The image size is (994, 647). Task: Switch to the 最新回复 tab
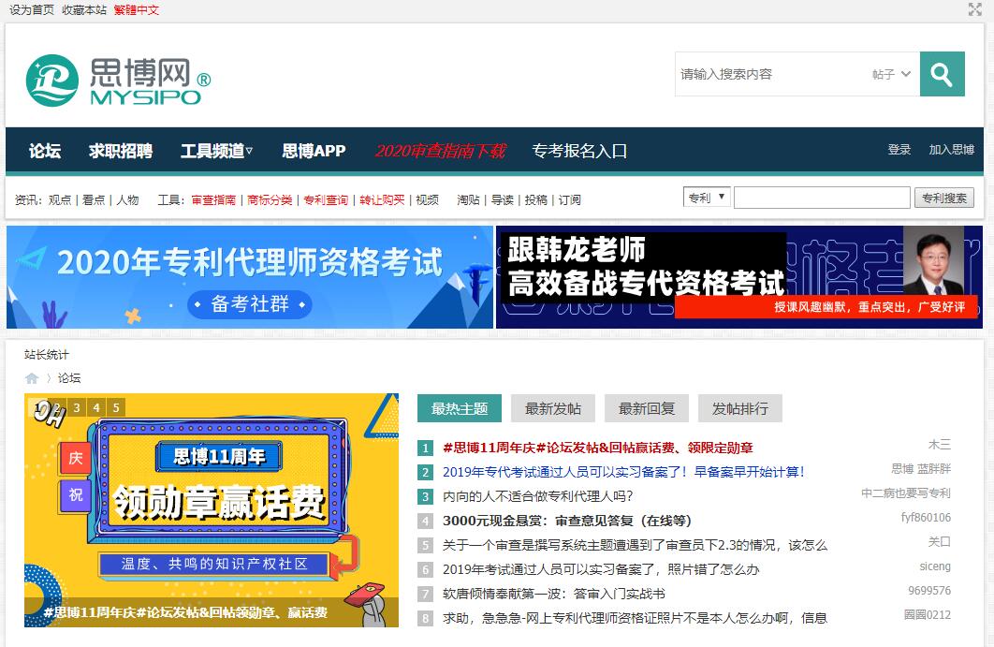pos(647,408)
